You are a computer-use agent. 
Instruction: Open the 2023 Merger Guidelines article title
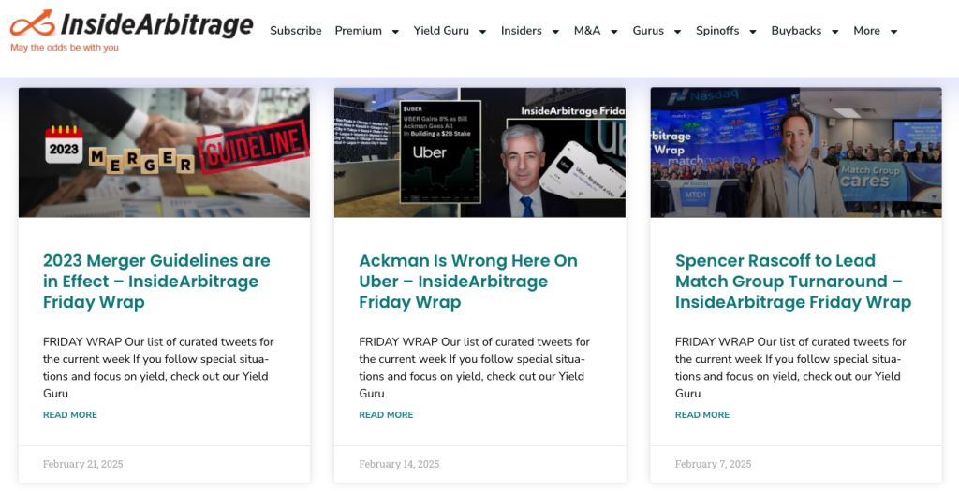tap(156, 281)
